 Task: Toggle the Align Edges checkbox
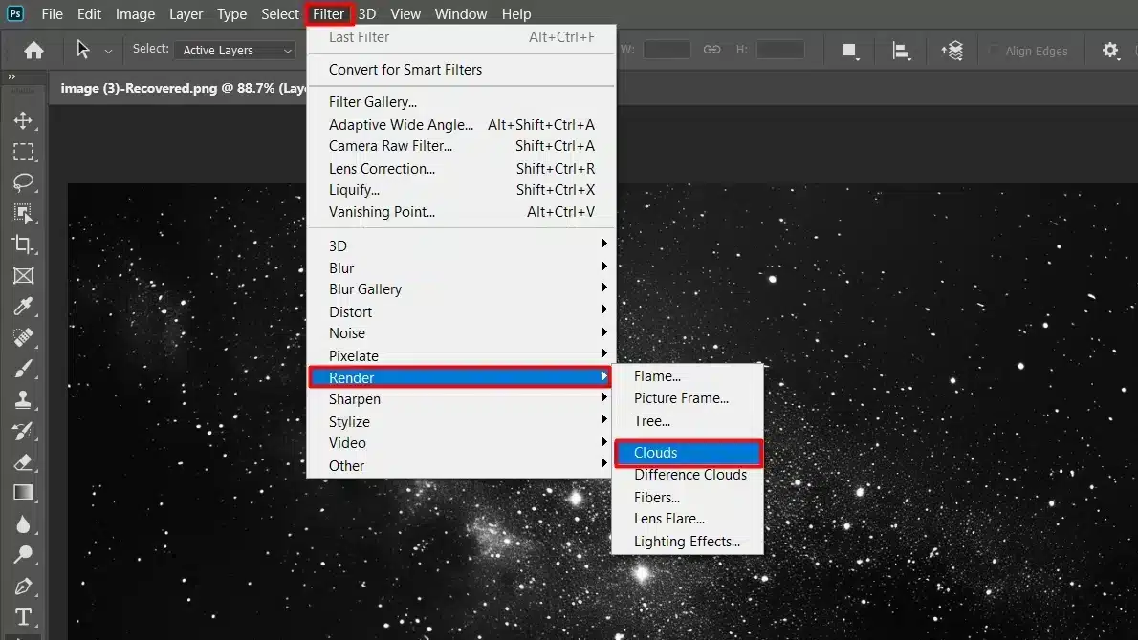tap(994, 50)
